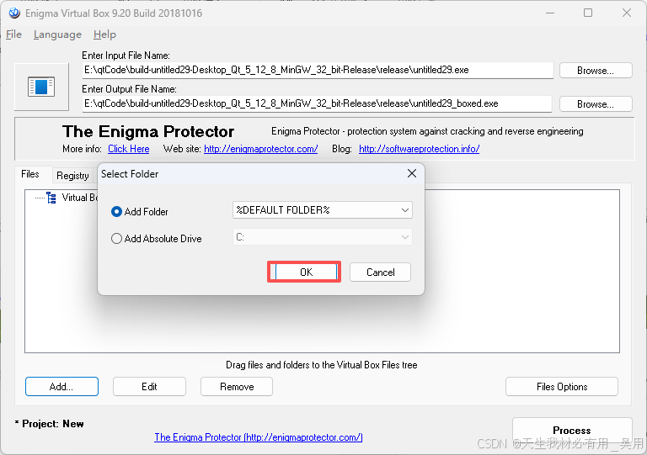Image resolution: width=647 pixels, height=455 pixels.
Task: Click the Process button
Action: [x=572, y=431]
